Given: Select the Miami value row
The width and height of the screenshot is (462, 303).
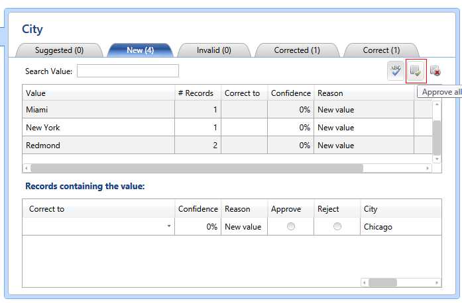Looking at the screenshot, I should [x=227, y=109].
